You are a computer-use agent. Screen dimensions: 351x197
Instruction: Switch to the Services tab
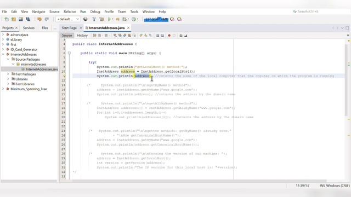[x=29, y=28]
